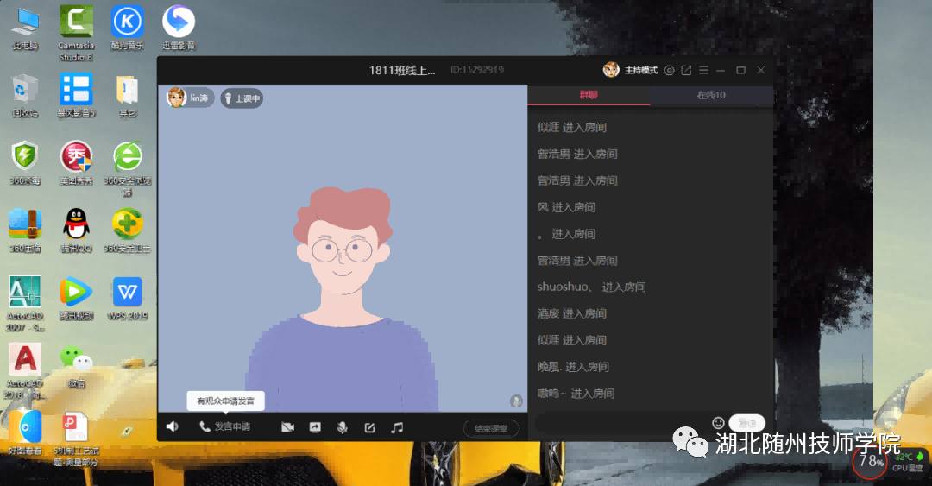Mute or unmute the microphone
Screen dimensions: 932x486
coord(342,427)
